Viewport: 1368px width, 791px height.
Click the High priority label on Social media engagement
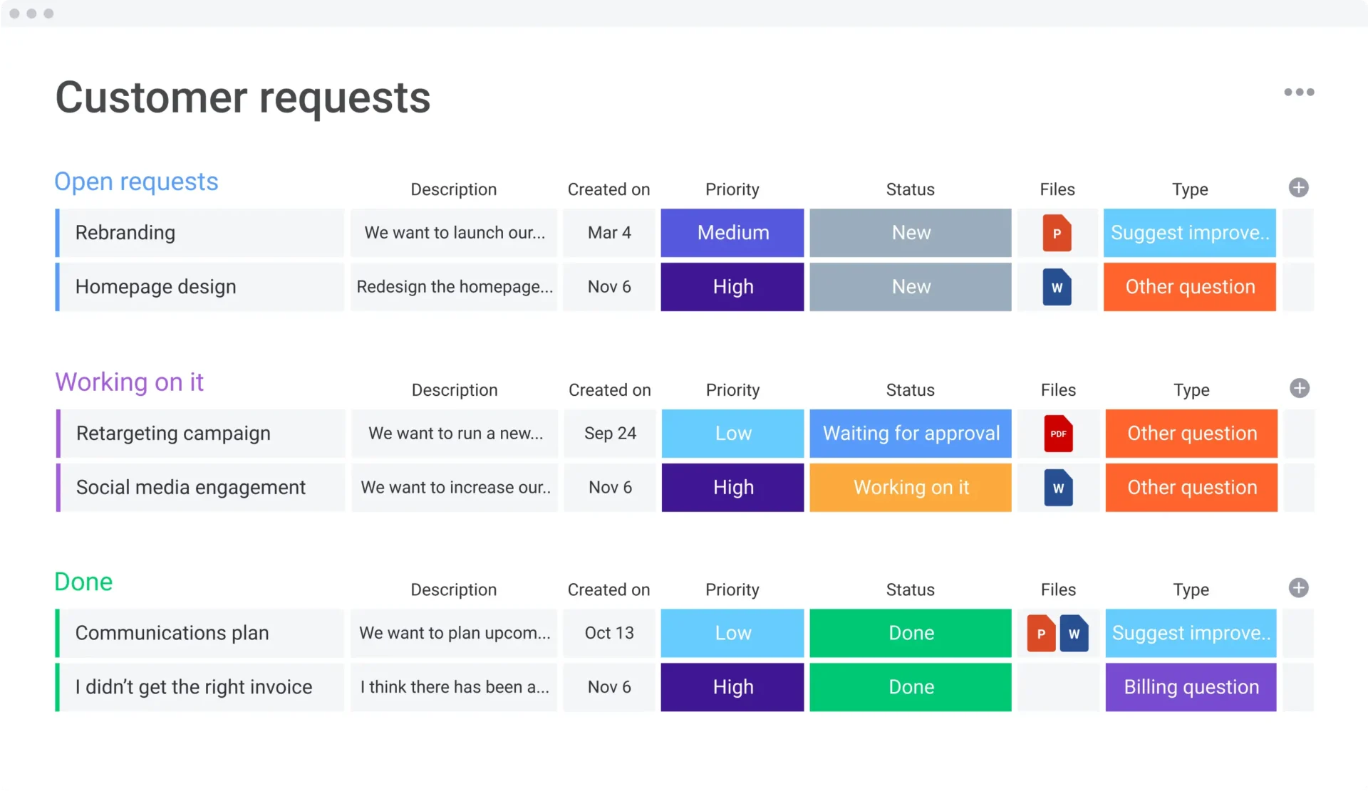click(732, 488)
